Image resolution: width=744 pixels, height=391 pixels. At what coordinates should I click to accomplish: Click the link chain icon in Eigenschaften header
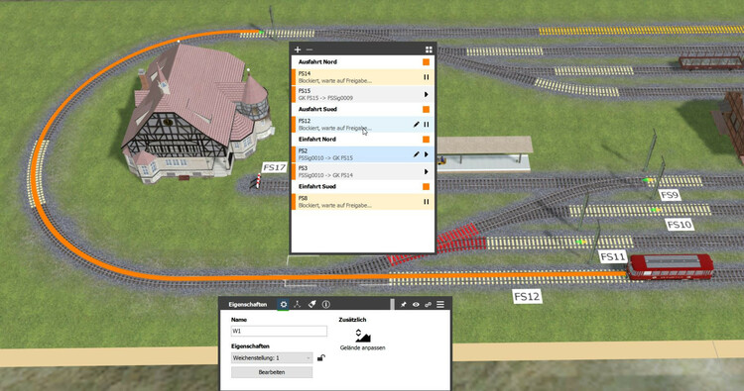[x=428, y=304]
